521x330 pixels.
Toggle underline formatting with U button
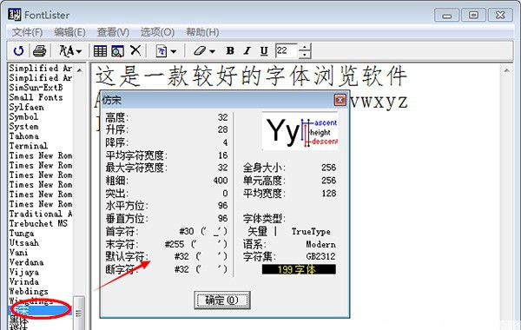(264, 51)
